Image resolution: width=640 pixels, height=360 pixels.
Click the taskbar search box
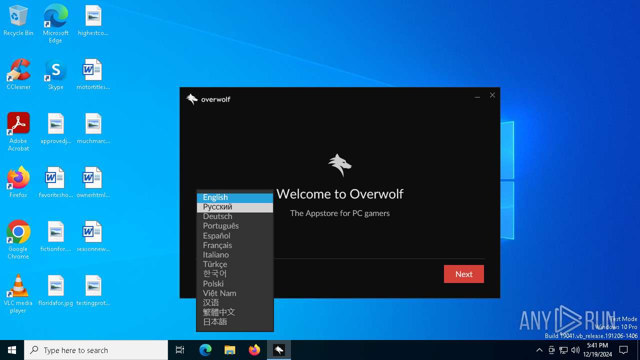coord(96,350)
